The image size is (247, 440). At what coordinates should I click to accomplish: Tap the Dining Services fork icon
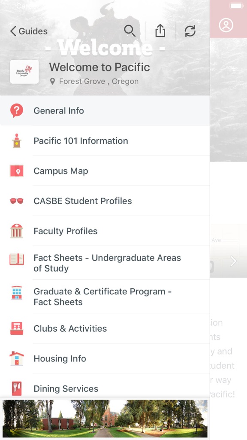(17, 388)
